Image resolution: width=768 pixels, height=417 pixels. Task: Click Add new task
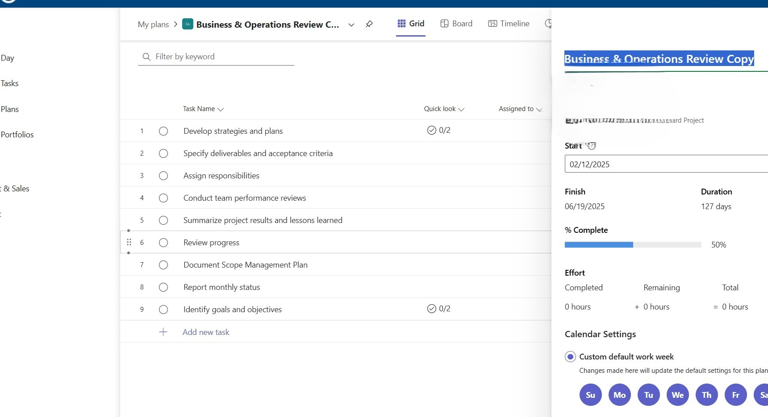pos(206,332)
